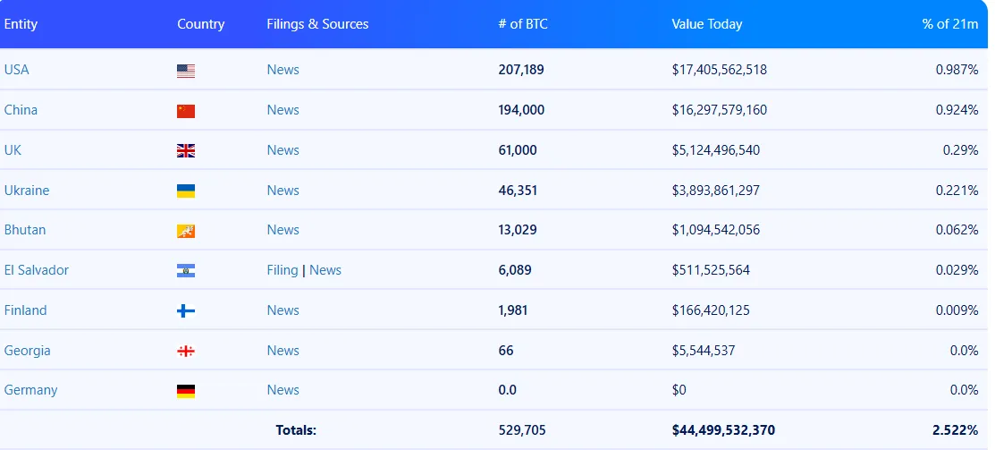Sort by the Value Today column header
Image resolution: width=995 pixels, height=450 pixels.
coord(707,24)
